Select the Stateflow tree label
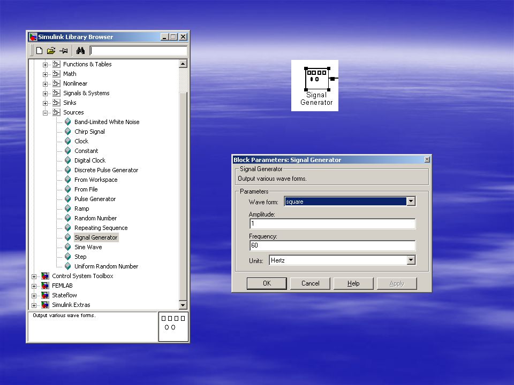Image resolution: width=514 pixels, height=385 pixels. coord(65,295)
